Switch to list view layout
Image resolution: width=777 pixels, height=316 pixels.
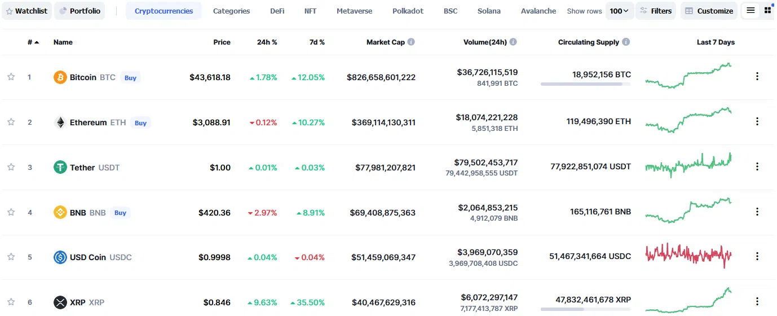point(750,11)
